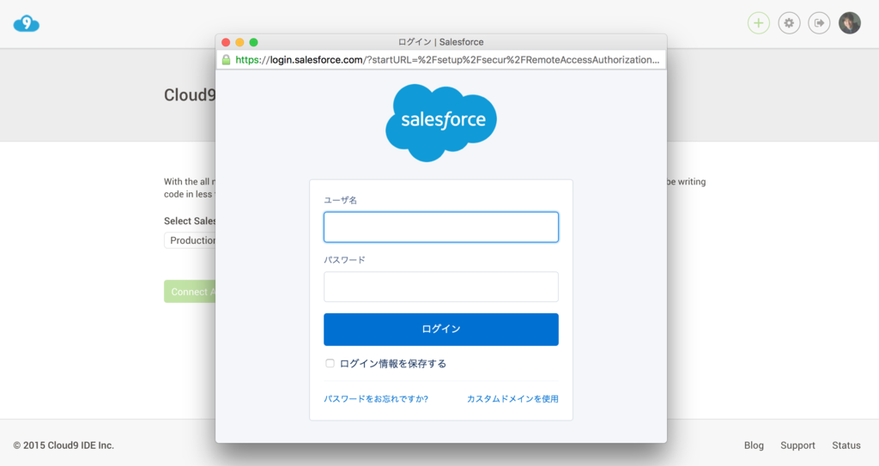Click the green Connect button on Cloud9 page
This screenshot has width=879, height=466.
tap(190, 292)
